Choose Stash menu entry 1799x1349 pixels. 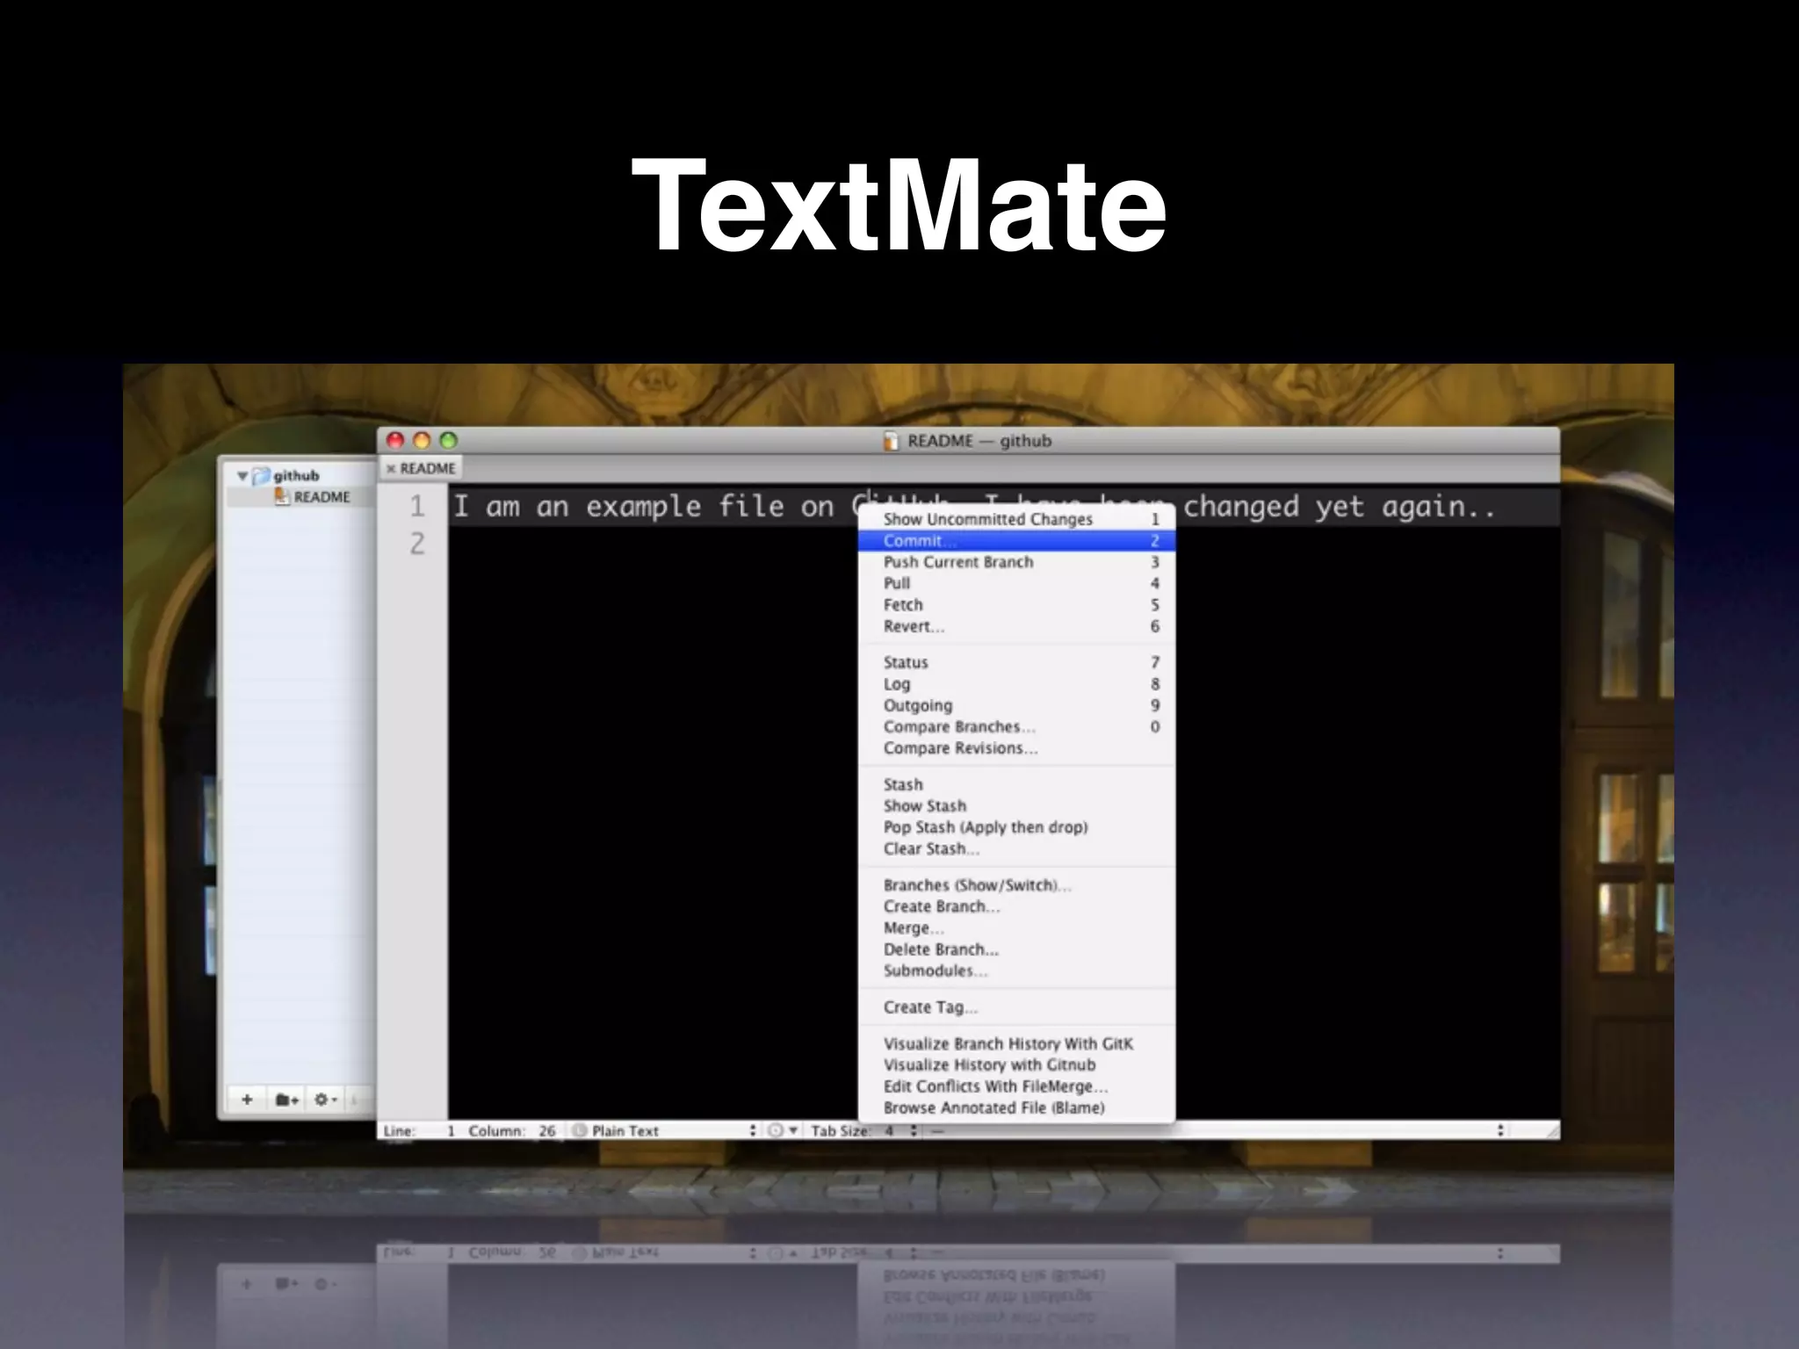(1016, 785)
